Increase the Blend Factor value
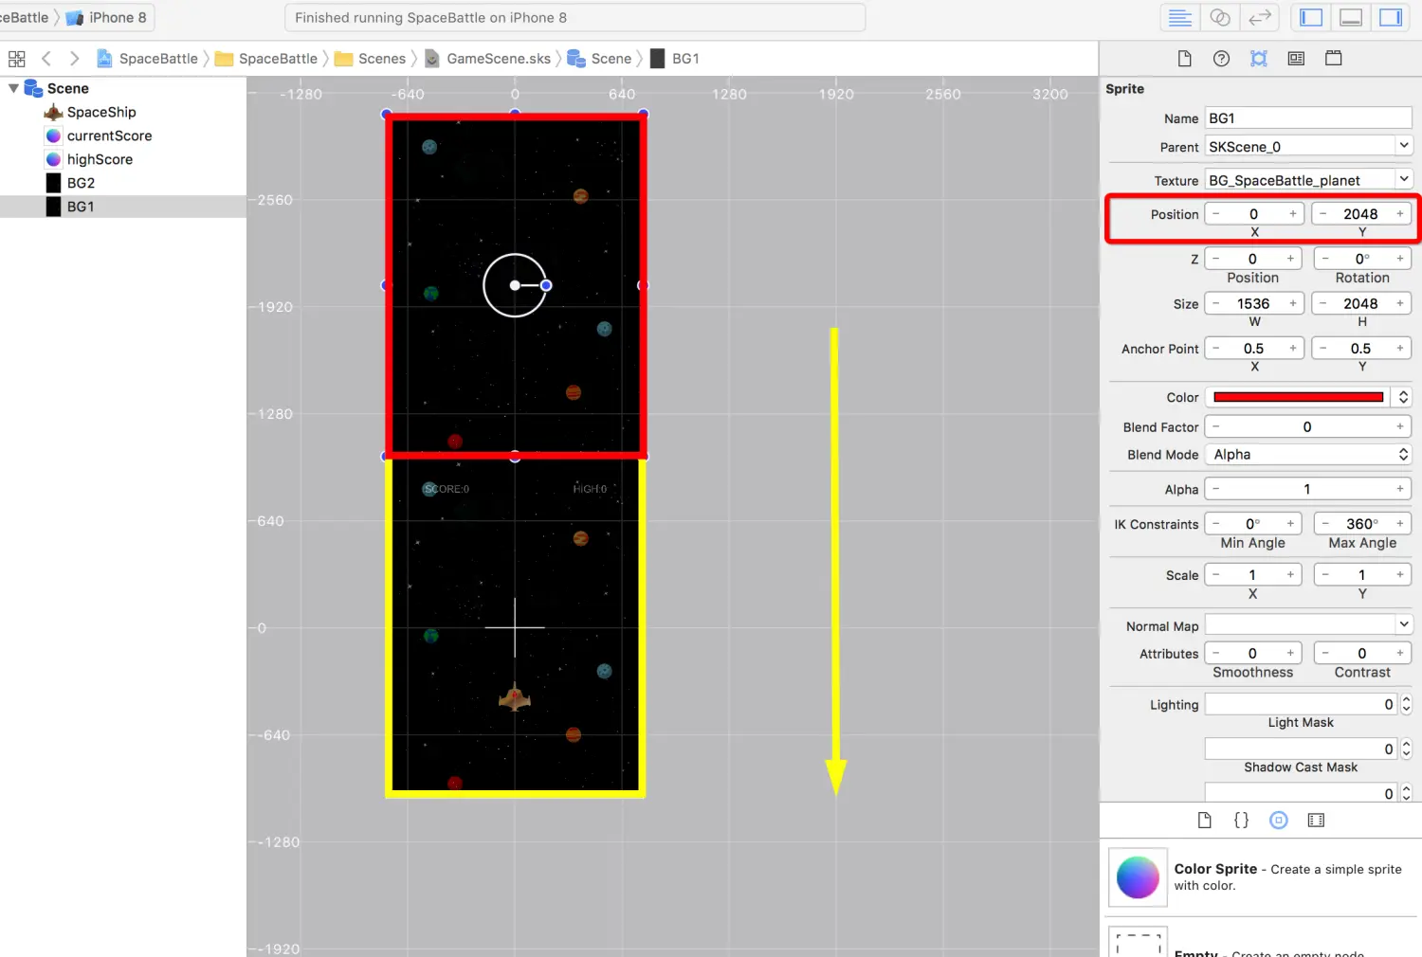The height and width of the screenshot is (957, 1422). coord(1400,427)
